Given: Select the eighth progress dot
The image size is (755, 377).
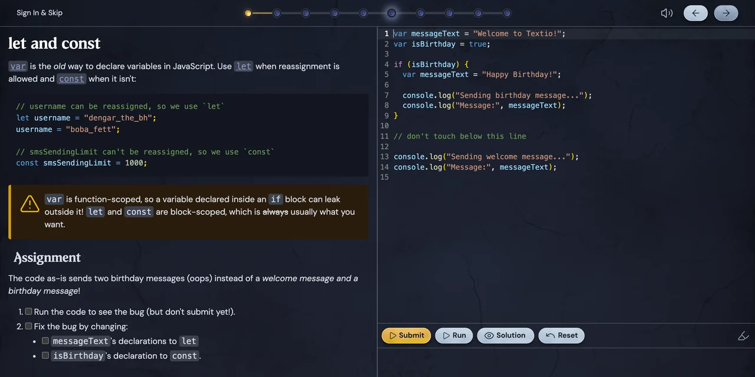Looking at the screenshot, I should tap(449, 13).
